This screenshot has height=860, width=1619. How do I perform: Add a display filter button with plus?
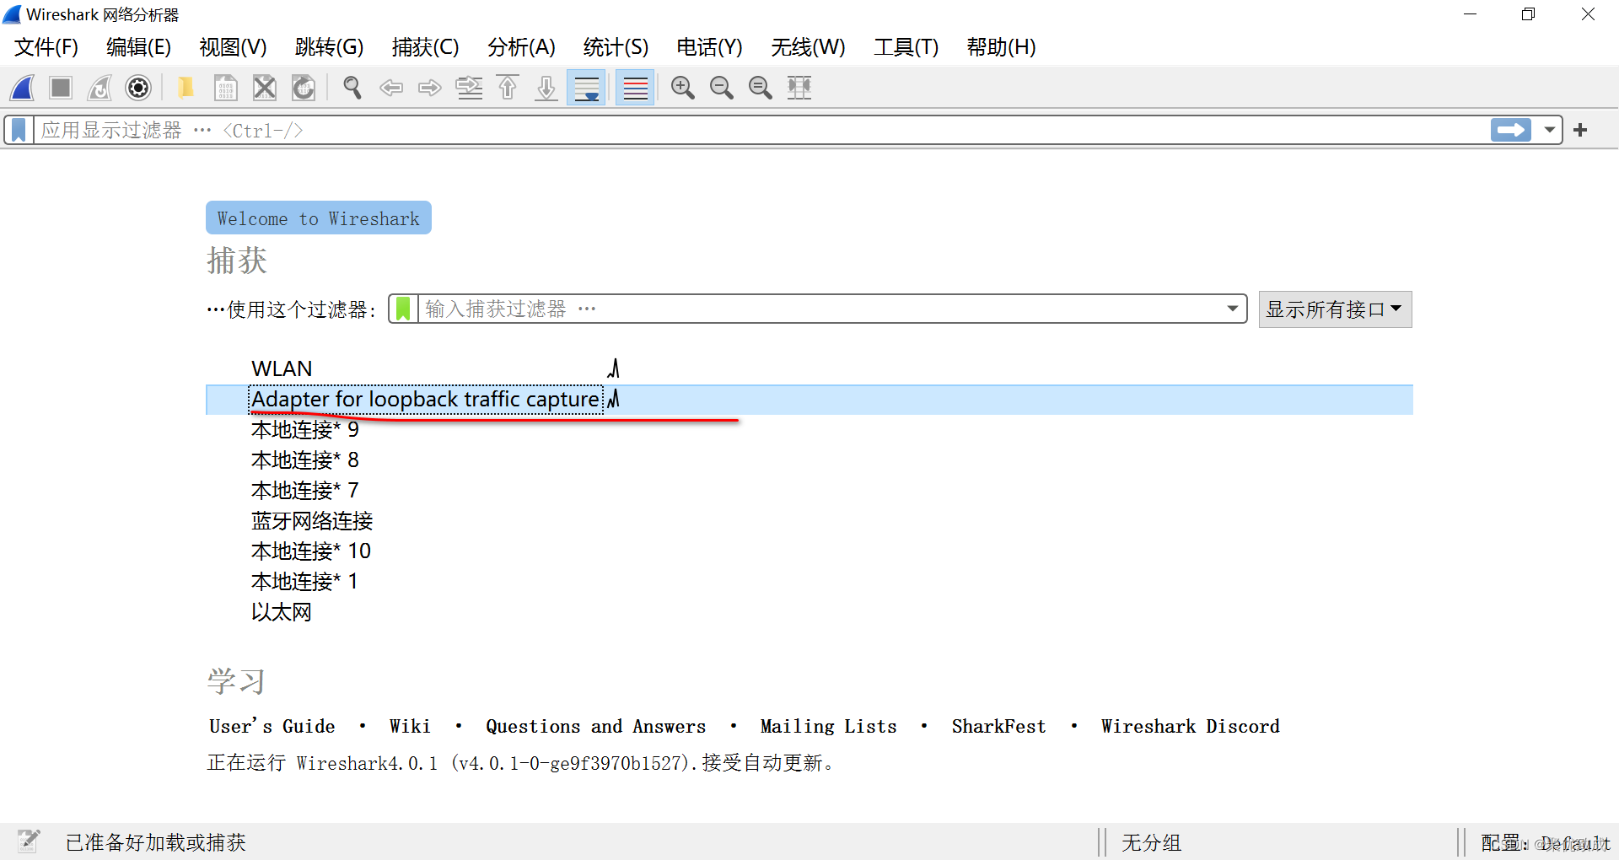(x=1581, y=130)
